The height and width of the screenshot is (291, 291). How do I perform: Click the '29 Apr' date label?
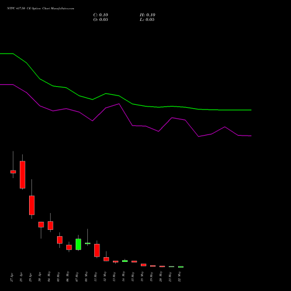[30, 277]
